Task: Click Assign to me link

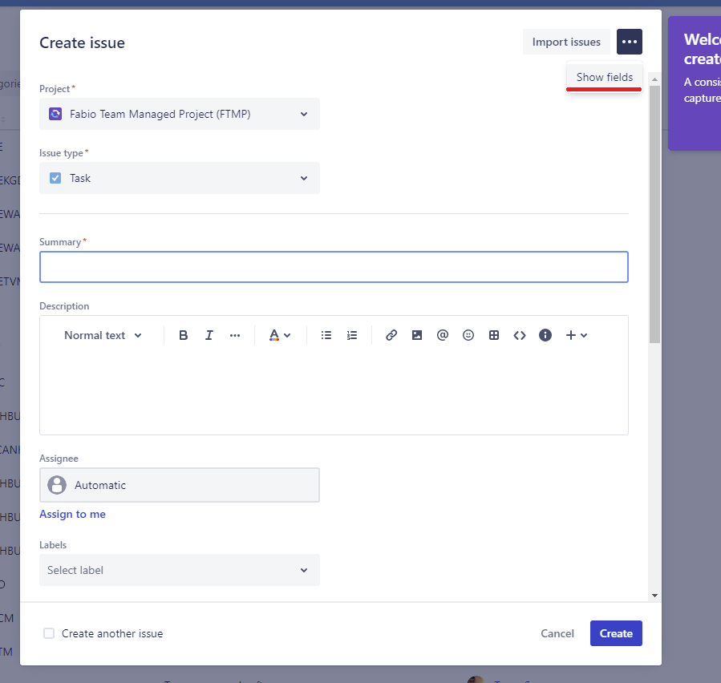Action: [72, 514]
